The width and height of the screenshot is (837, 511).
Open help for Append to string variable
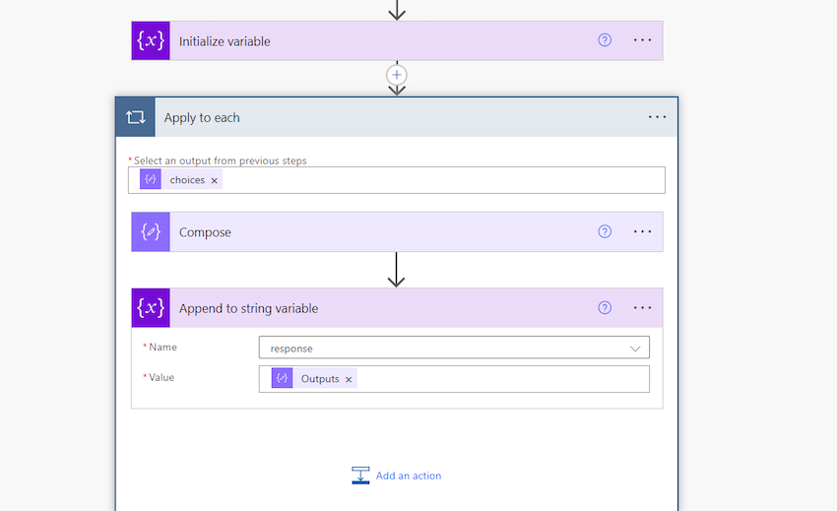(x=605, y=308)
